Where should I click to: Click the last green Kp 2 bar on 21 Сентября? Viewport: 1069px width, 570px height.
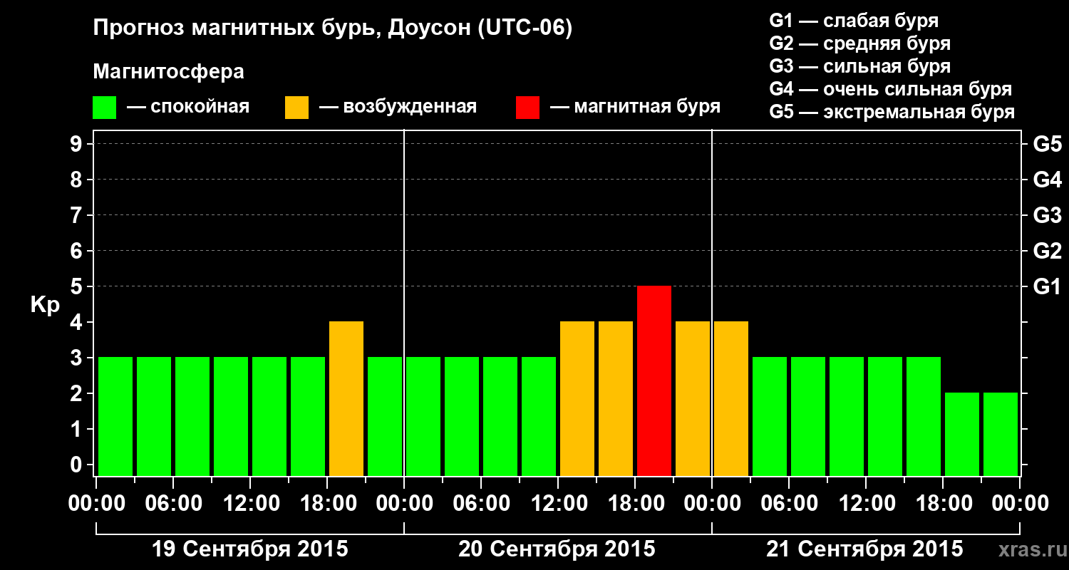[x=1001, y=434]
